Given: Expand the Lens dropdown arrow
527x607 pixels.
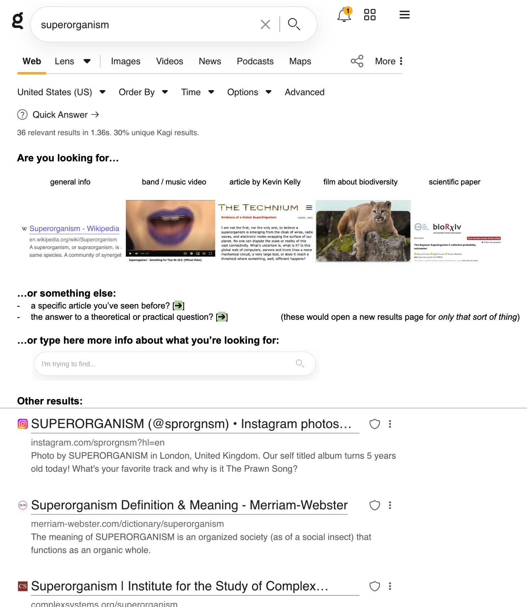Looking at the screenshot, I should tap(87, 61).
